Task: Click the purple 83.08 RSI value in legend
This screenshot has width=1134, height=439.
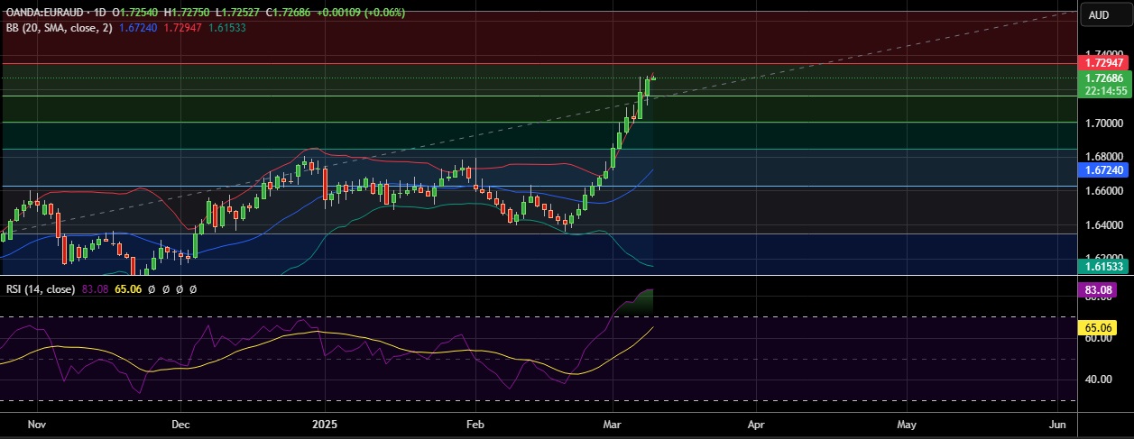Action: click(96, 289)
